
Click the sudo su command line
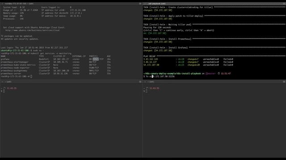22,50
